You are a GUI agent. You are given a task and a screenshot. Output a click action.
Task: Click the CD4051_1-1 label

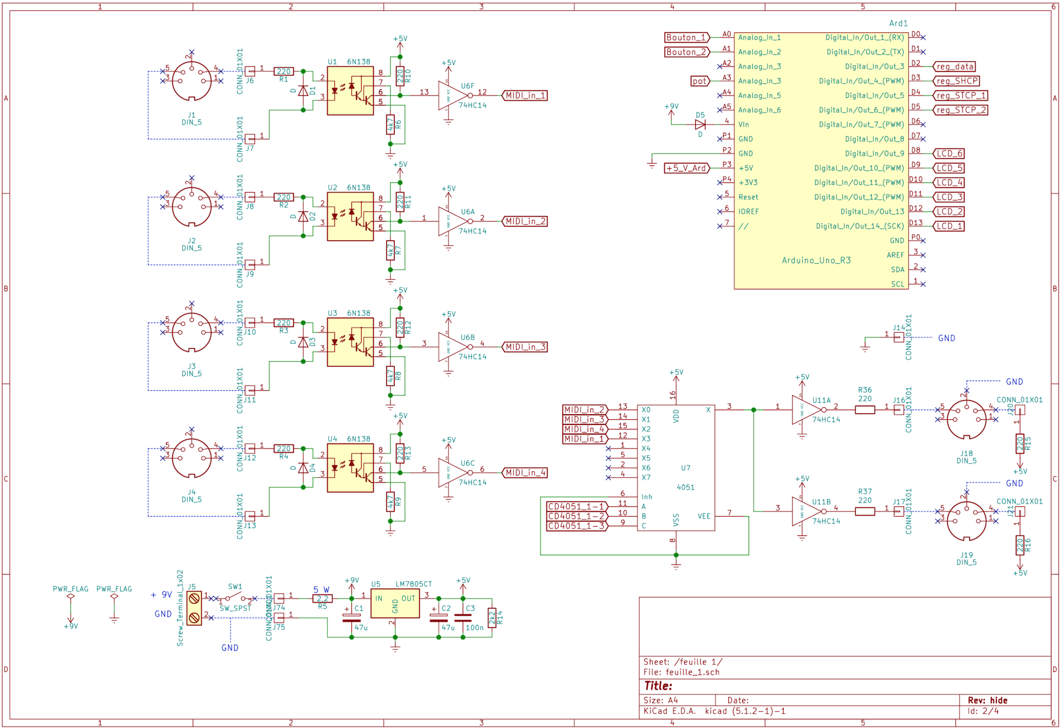pos(576,506)
